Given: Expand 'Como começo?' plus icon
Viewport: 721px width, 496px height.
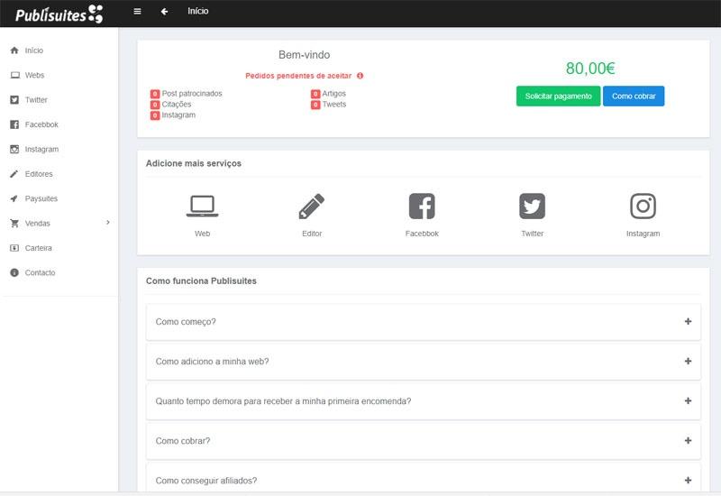Looking at the screenshot, I should coord(688,322).
